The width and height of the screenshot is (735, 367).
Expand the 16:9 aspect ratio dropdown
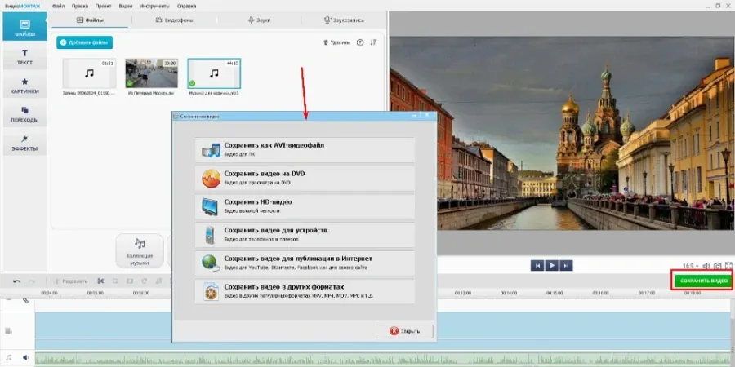(x=690, y=266)
